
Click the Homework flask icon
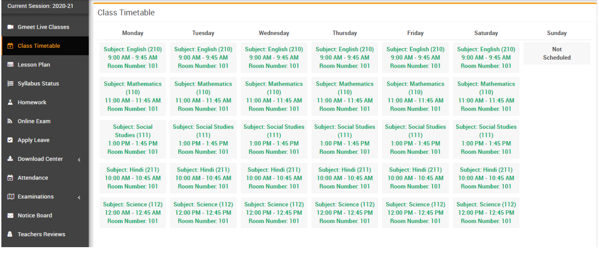[x=11, y=102]
